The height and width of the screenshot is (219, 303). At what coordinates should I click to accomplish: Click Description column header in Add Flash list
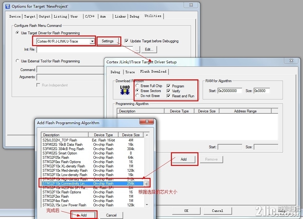(x=65, y=135)
